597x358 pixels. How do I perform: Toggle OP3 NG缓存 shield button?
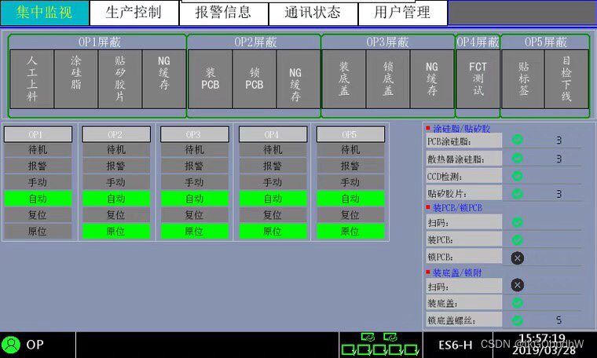point(432,79)
